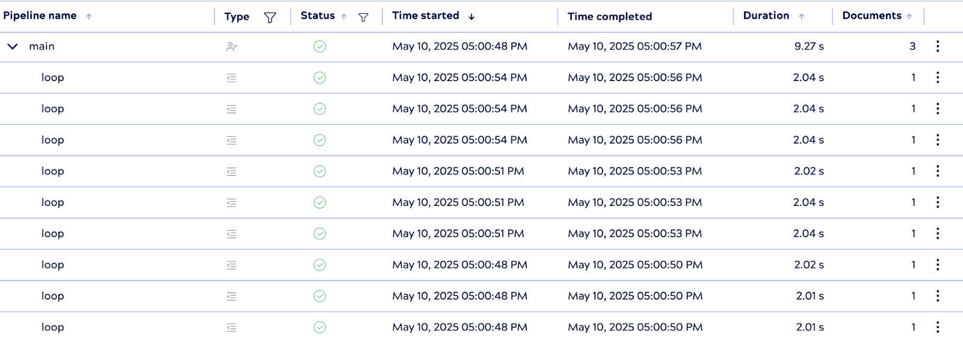Open menu for 05:00:48 PM loop lasting 2.02 s
The height and width of the screenshot is (341, 963).
point(937,265)
